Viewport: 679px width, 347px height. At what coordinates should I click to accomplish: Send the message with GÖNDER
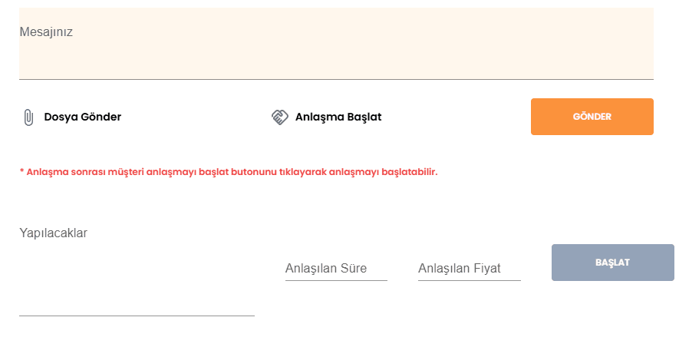pos(592,117)
